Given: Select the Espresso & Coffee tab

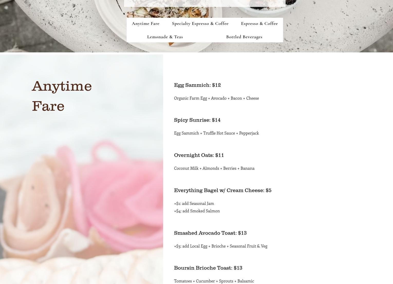Looking at the screenshot, I should click(259, 23).
